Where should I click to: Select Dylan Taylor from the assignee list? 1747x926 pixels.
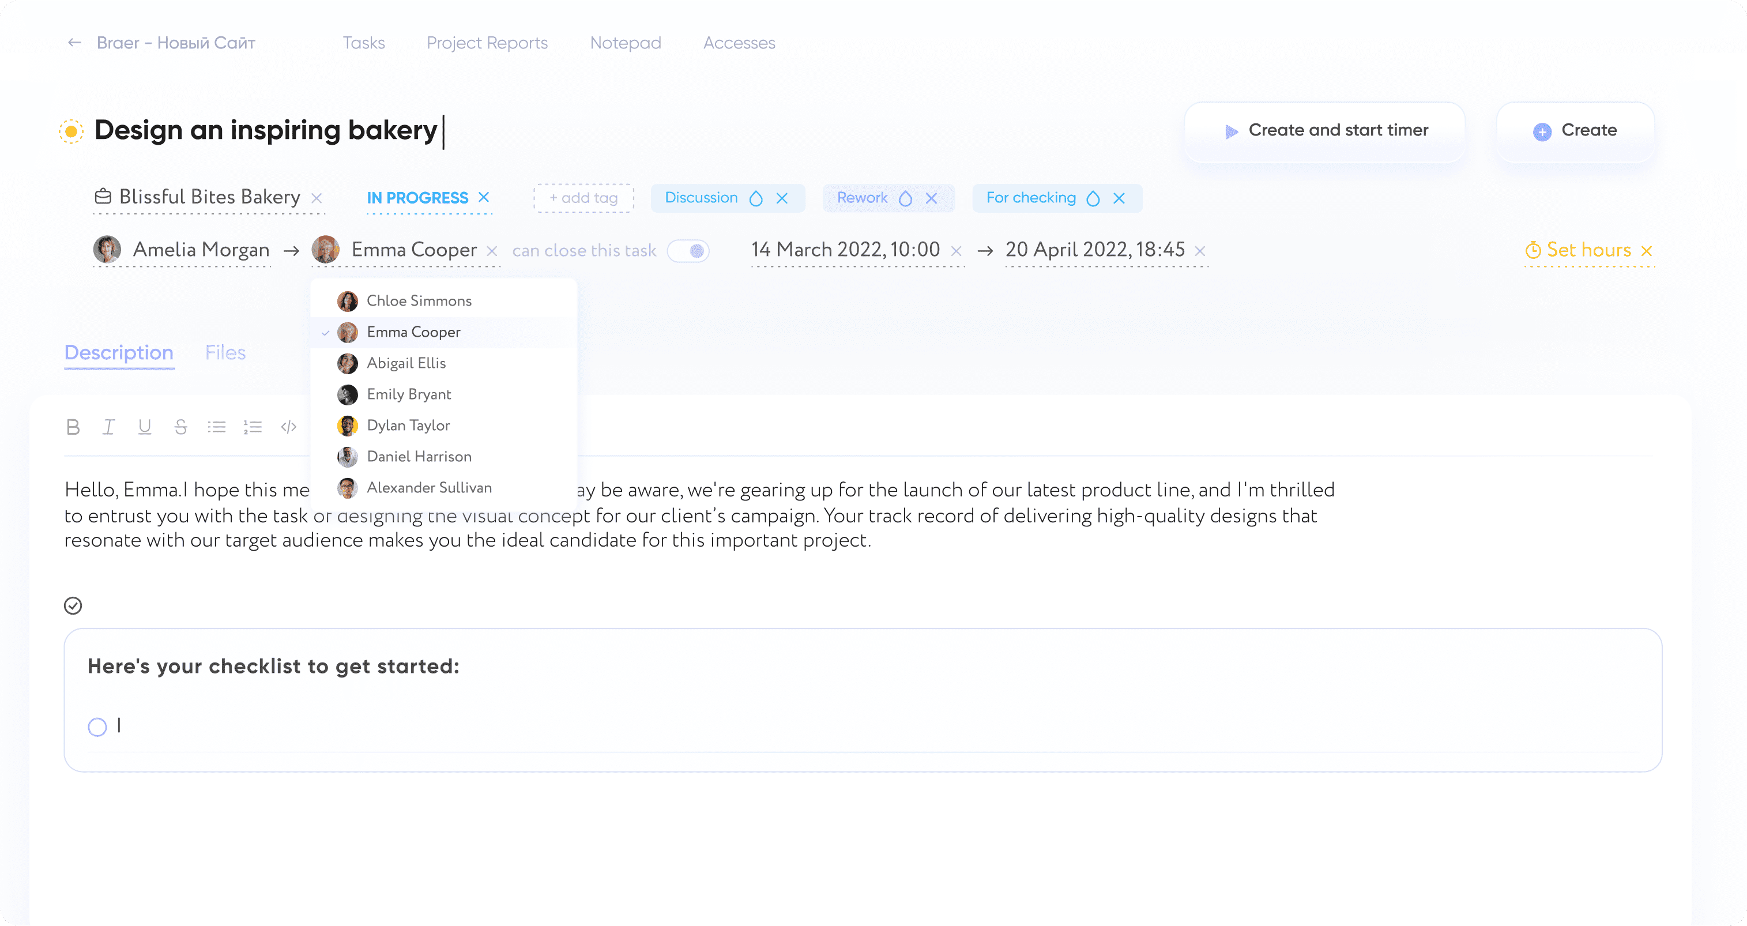coord(408,425)
